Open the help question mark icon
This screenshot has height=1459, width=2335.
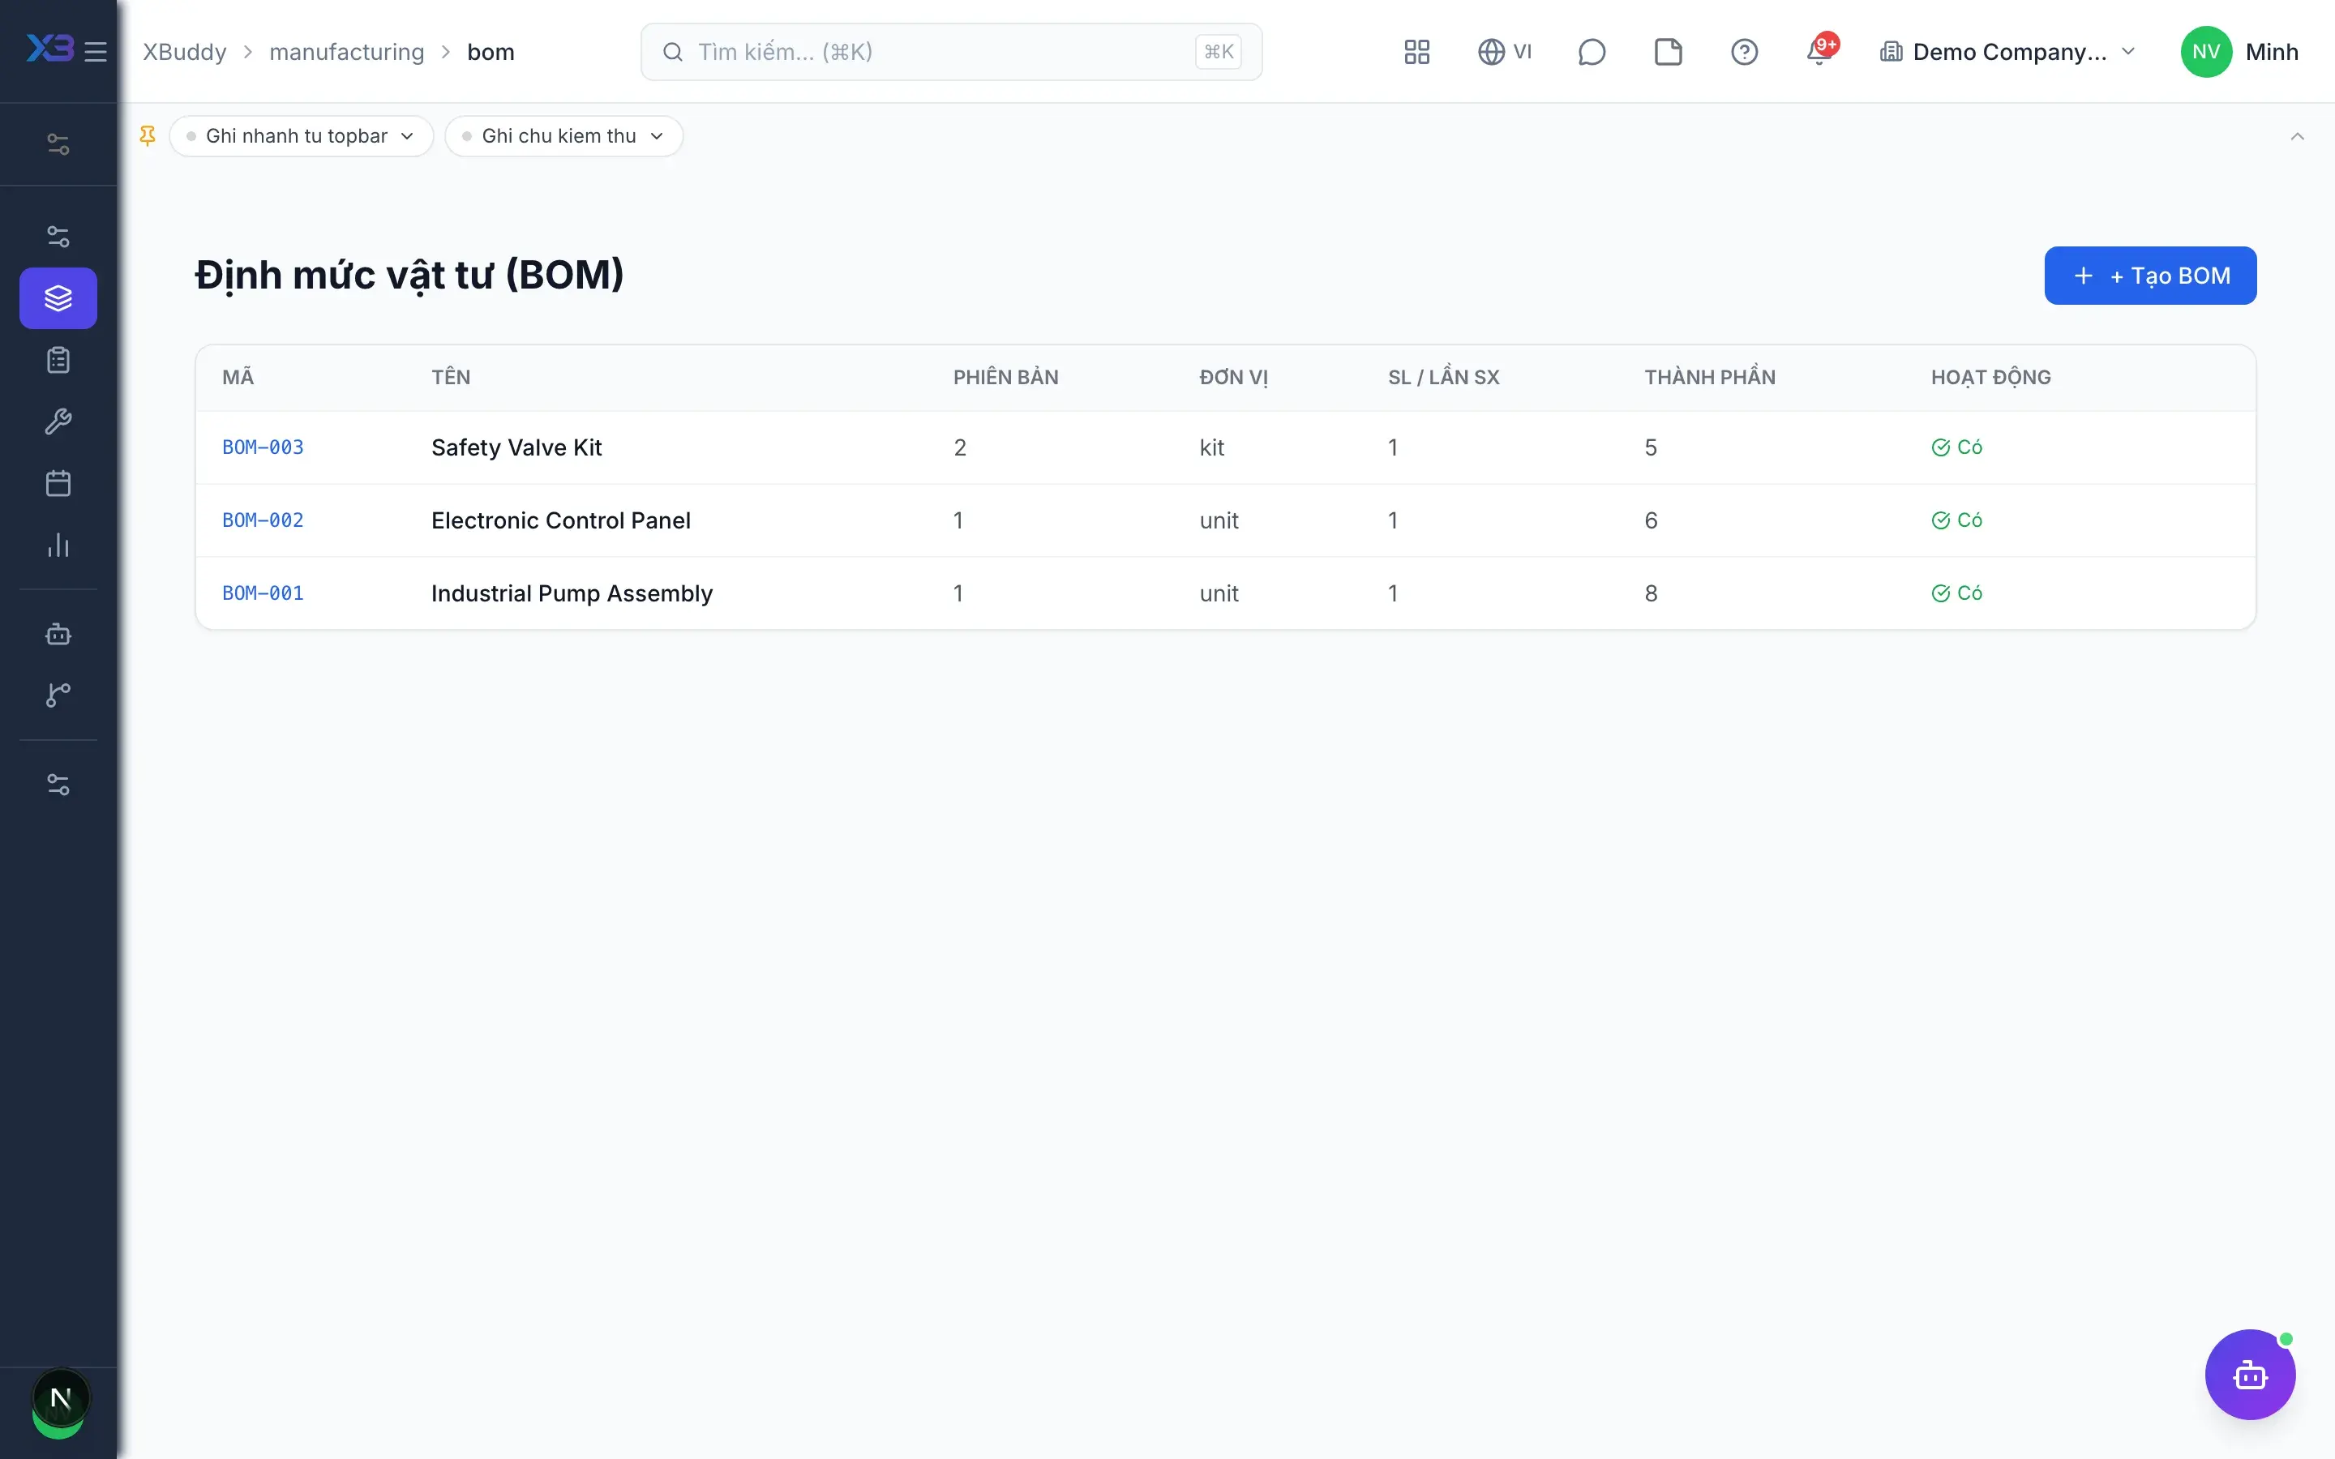point(1743,51)
